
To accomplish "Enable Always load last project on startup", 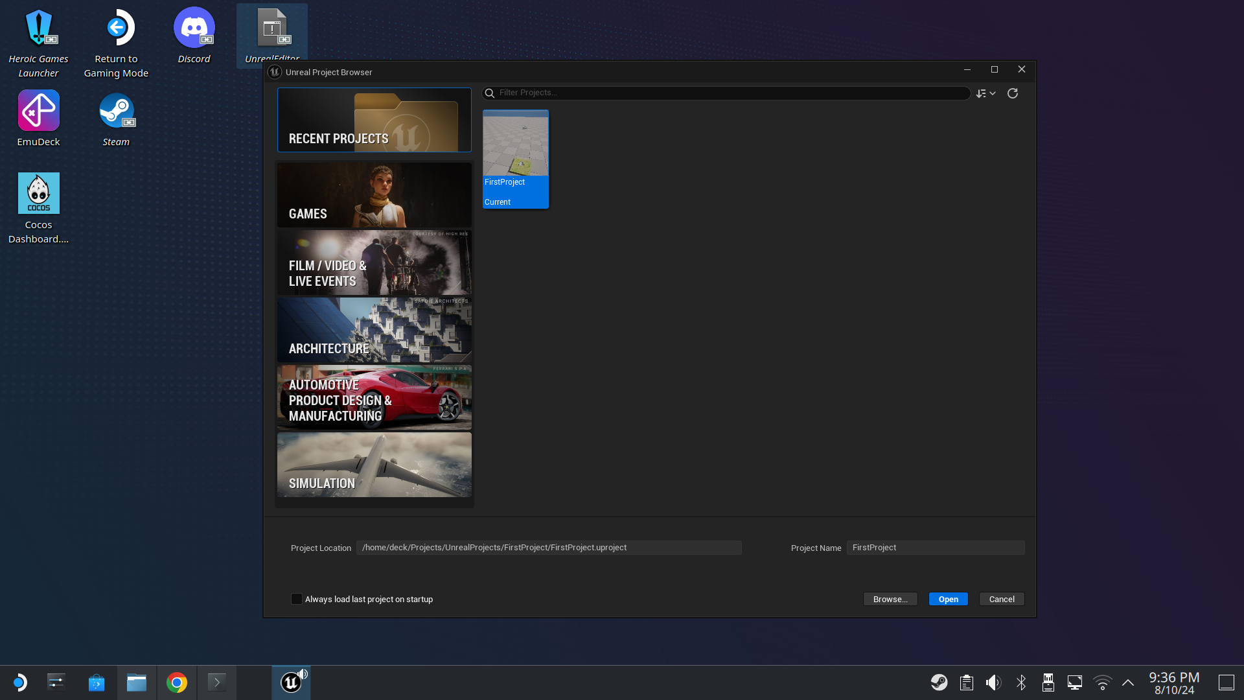I will 297,599.
